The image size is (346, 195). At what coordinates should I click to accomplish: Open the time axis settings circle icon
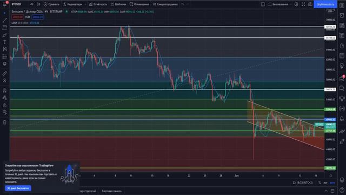[x=330, y=175]
